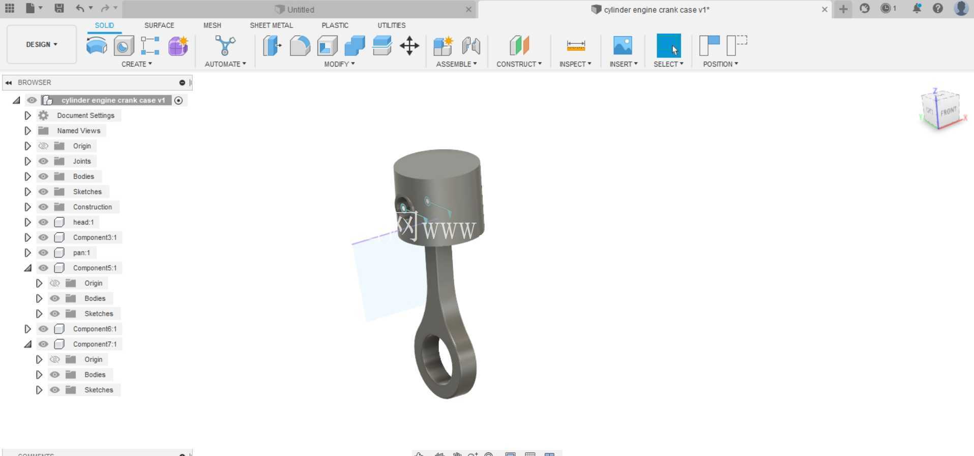Open the Extensions icon next to new tab

(x=865, y=8)
